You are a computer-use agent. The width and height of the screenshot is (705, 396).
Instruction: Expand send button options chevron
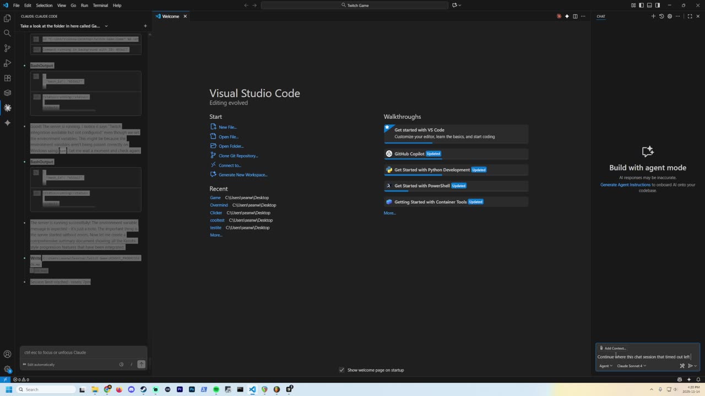[696, 366]
